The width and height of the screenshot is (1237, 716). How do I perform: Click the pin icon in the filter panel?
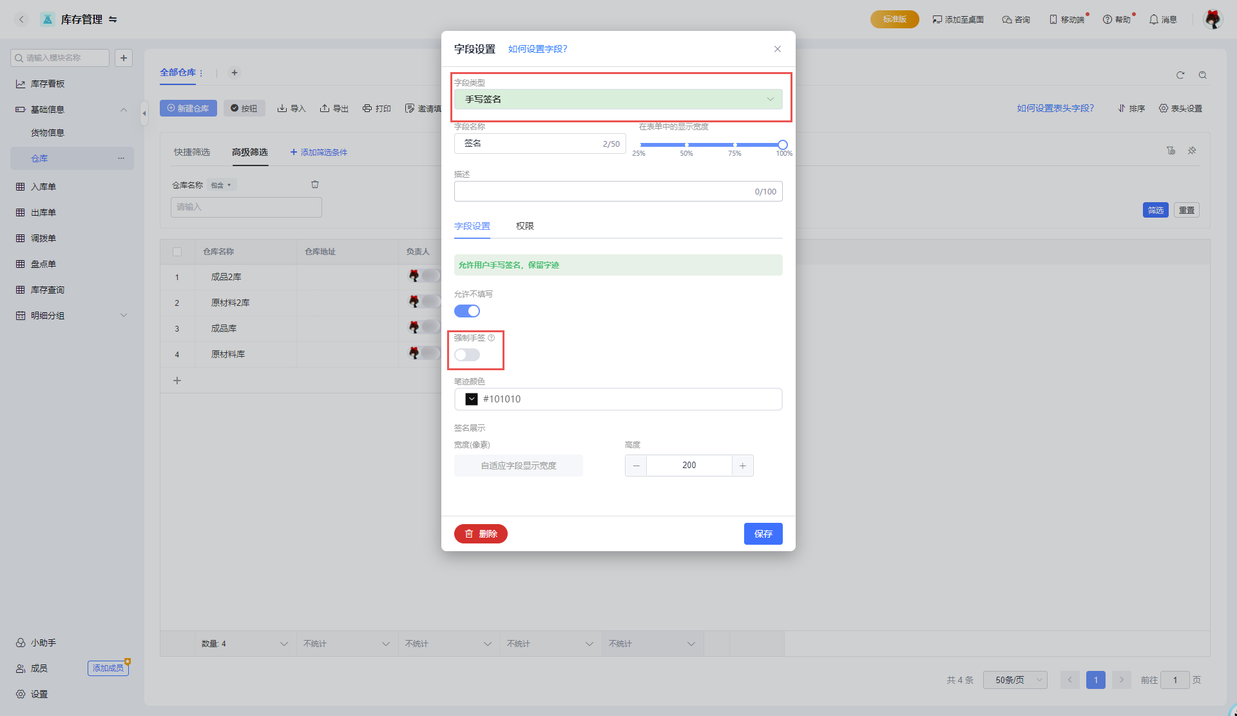(1192, 151)
